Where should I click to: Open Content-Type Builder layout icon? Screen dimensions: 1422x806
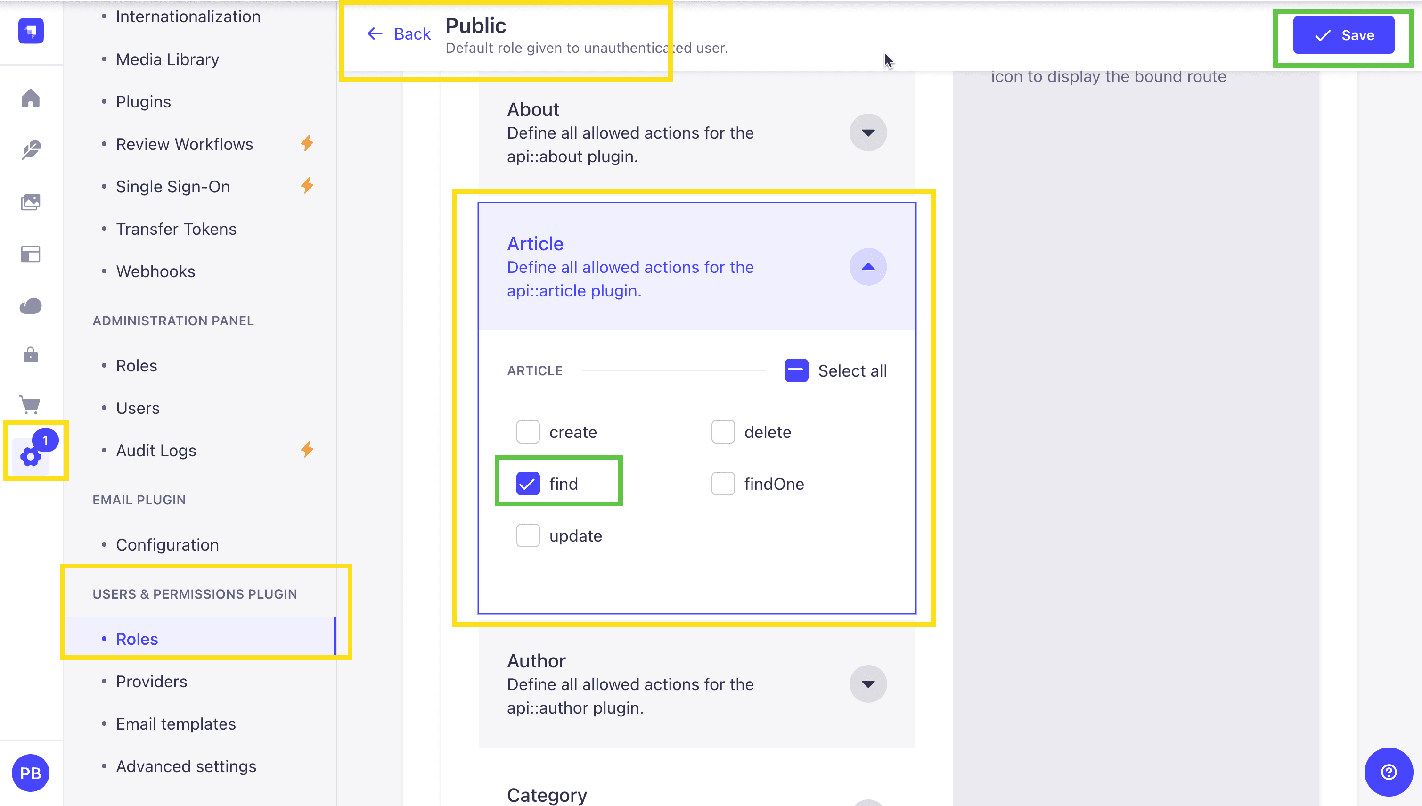point(31,254)
